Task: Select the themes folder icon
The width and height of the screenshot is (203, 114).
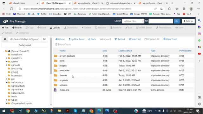Action: 56,75
